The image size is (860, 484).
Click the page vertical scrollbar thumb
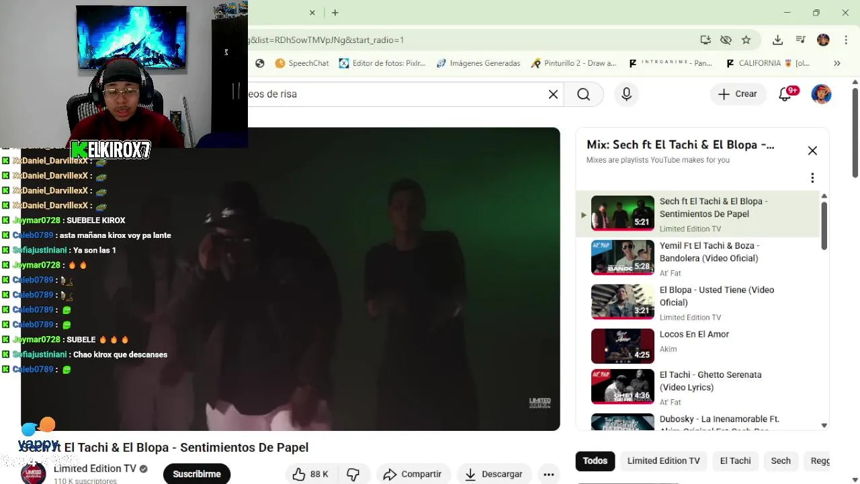click(x=855, y=132)
